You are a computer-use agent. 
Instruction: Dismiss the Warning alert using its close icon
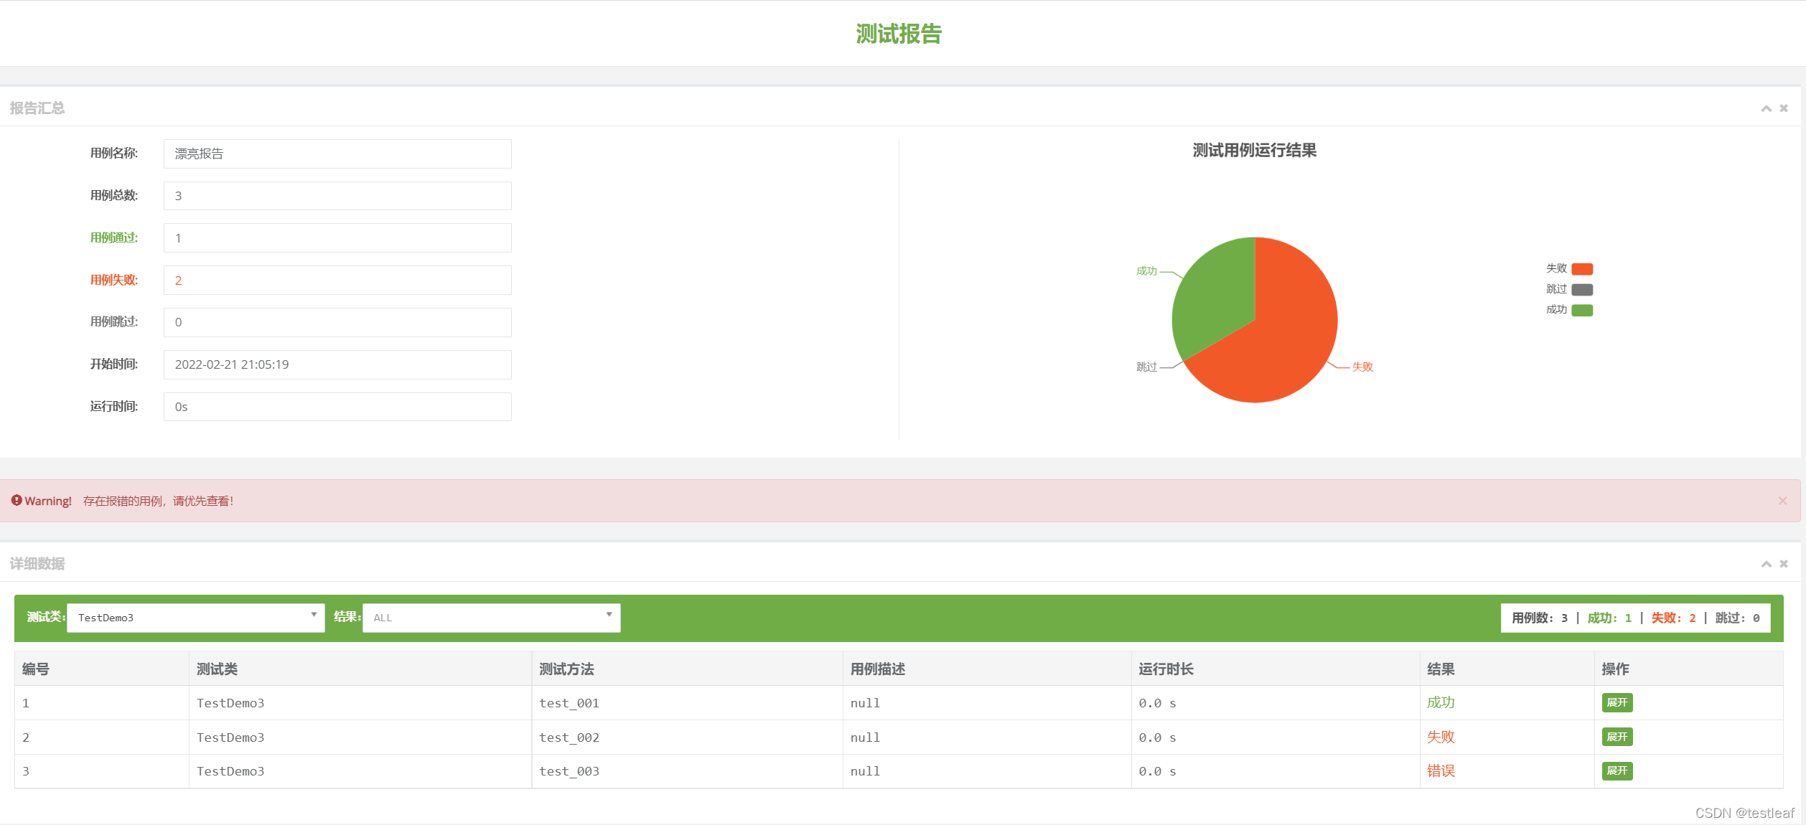coord(1783,500)
